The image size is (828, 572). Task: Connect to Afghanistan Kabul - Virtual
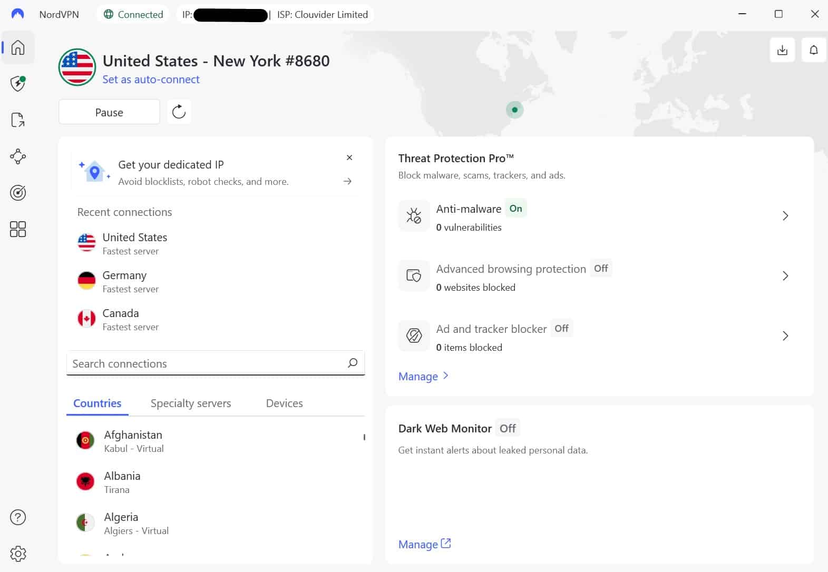coord(216,441)
